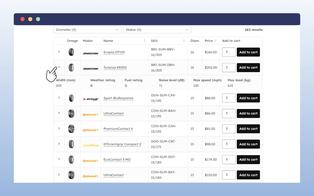Screen dimensions: 314x196
Task: Open the EcoContact 3 MO product link
Action: (x=117, y=159)
